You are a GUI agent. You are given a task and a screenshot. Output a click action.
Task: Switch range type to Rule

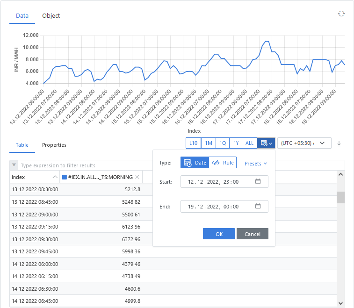click(223, 163)
